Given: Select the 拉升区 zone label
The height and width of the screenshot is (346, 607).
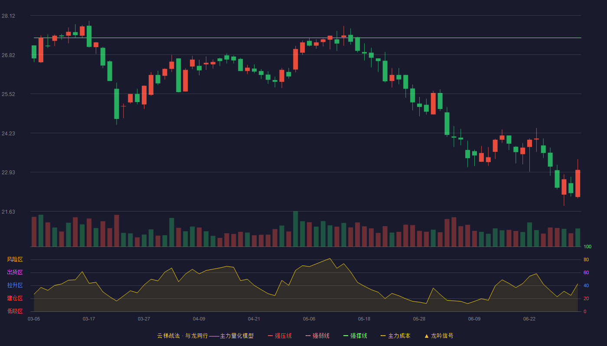Looking at the screenshot, I should (15, 285).
